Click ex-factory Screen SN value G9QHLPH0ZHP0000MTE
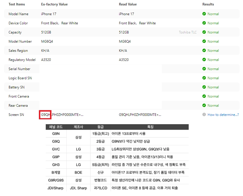The height and width of the screenshot is (196, 243). (x=62, y=114)
